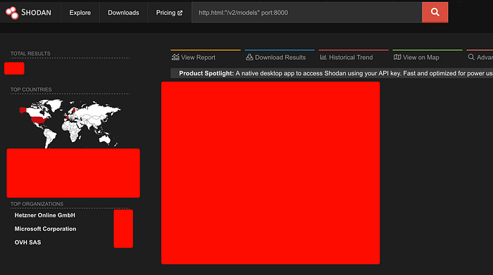Click the Shodan logo icon
493x275 pixels.
point(12,13)
